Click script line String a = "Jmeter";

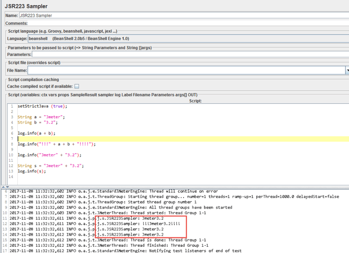pyautogui.click(x=41, y=117)
